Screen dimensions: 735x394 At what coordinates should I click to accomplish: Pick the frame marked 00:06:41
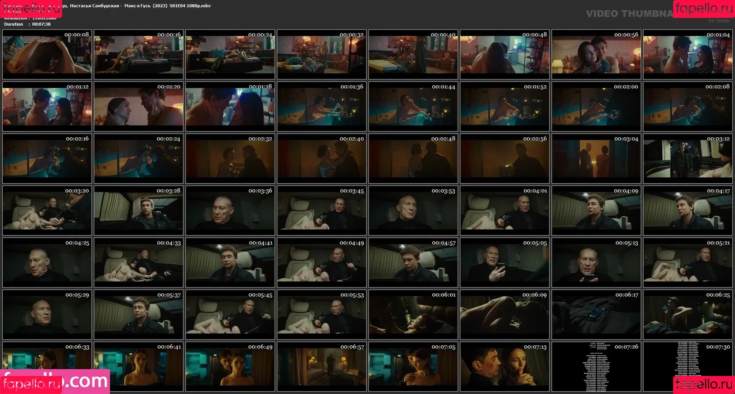click(139, 366)
